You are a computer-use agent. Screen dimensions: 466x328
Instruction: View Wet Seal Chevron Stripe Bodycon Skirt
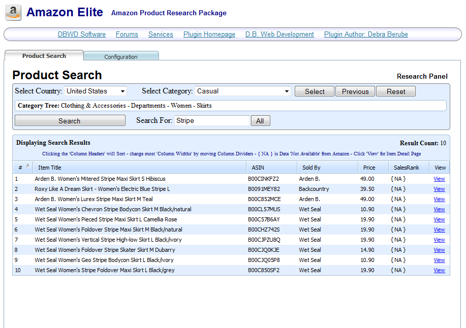(439, 209)
